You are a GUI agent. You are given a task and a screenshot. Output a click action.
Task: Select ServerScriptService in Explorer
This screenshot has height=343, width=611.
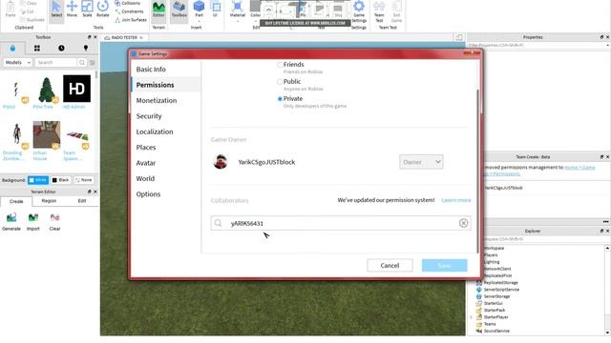501,290
